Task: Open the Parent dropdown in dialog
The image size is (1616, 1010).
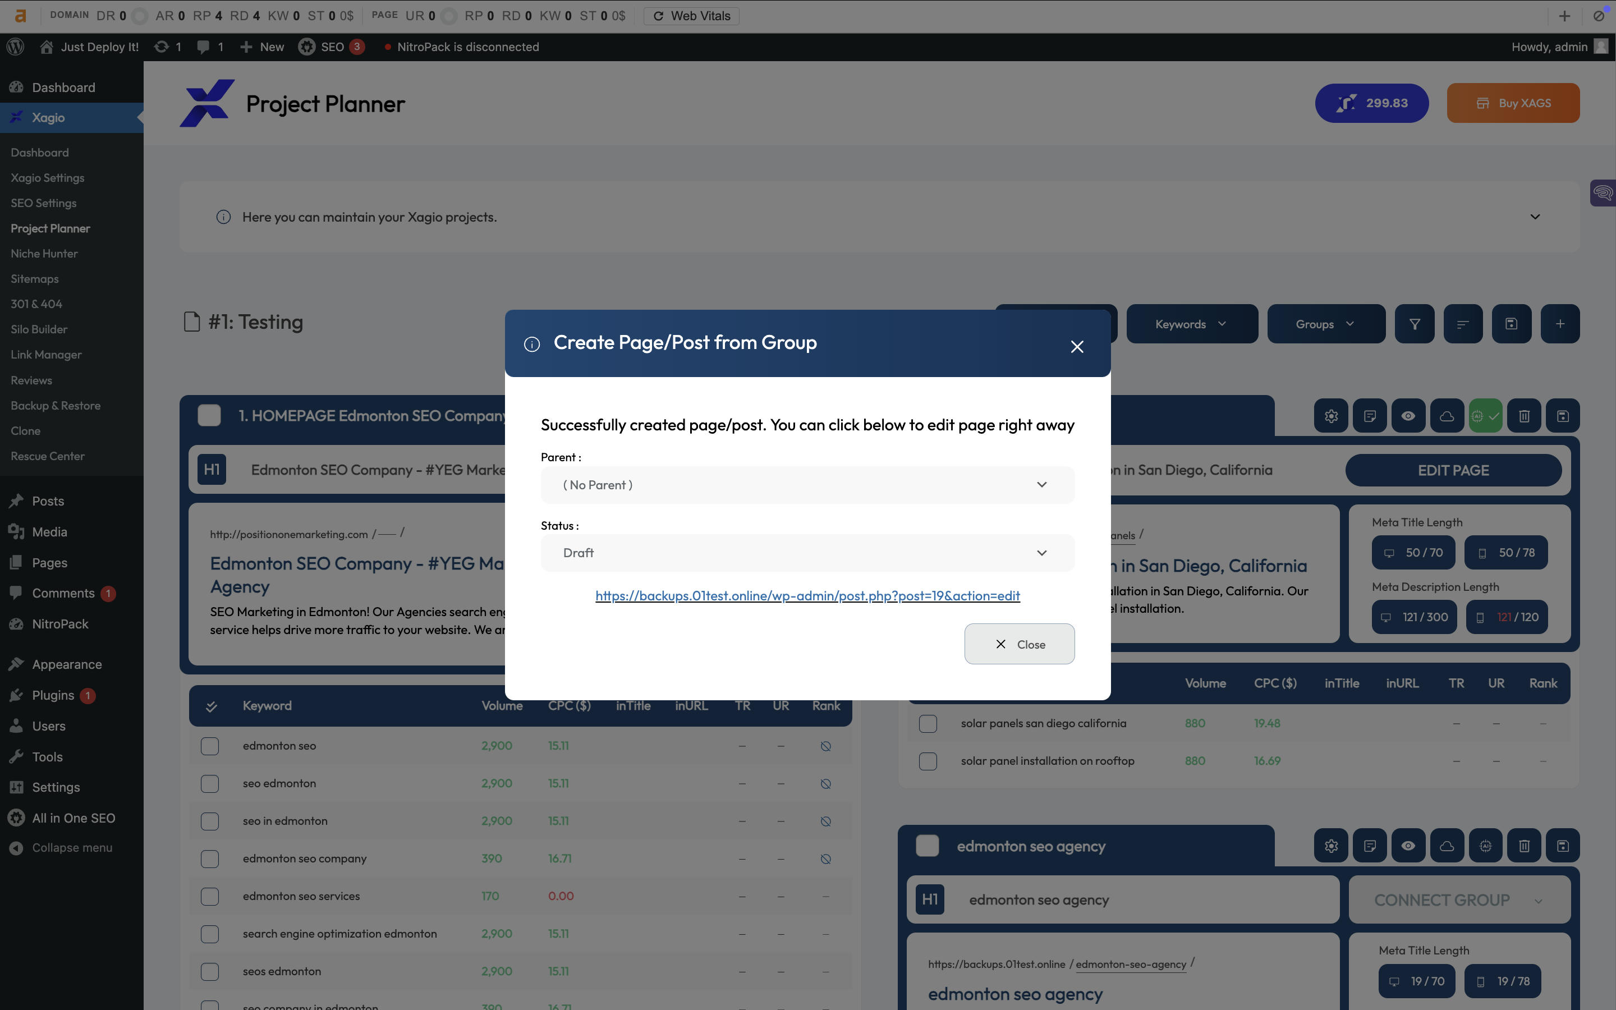Action: (x=807, y=485)
